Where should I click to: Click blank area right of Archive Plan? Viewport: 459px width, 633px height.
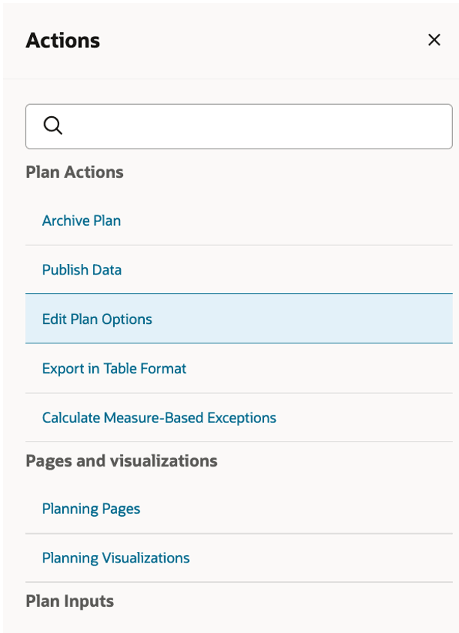click(x=300, y=220)
